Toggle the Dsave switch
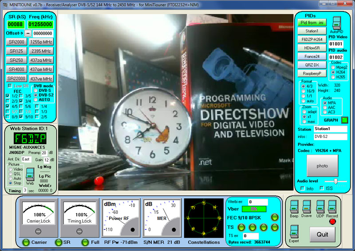This screenshot has height=251, width=355. tap(306, 207)
